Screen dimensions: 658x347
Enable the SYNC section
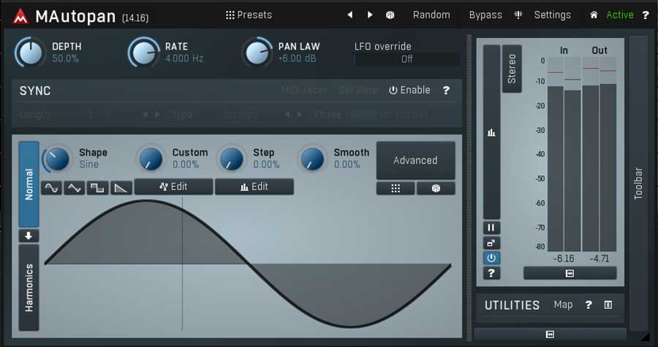[x=409, y=90]
